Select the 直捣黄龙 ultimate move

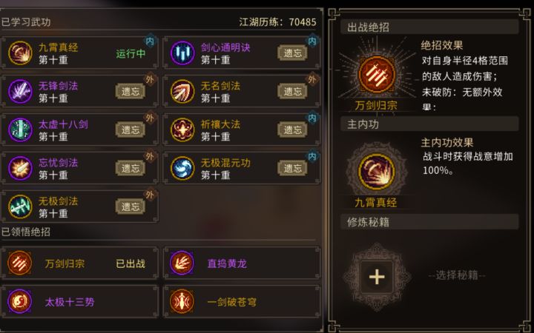[x=242, y=263]
